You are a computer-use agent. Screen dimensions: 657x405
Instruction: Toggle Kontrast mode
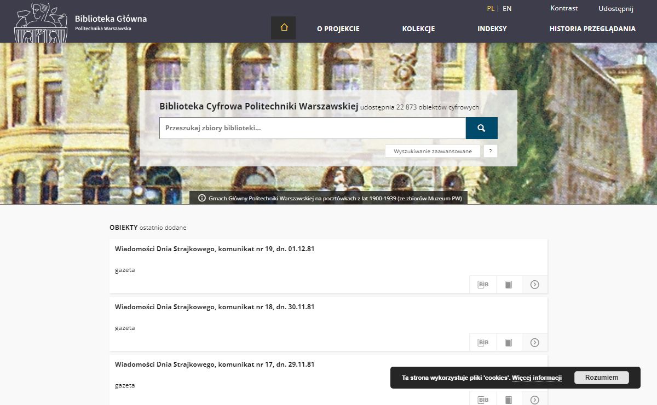click(564, 8)
